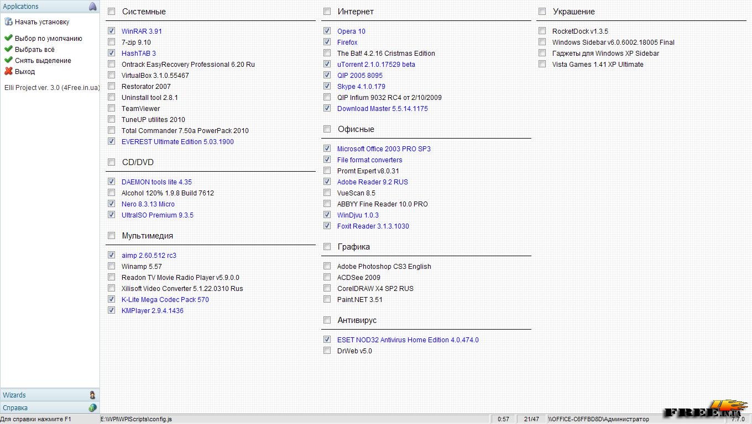Check Uninstall tool 2.8.1
Viewport: 752px width, 424px height.
point(112,97)
